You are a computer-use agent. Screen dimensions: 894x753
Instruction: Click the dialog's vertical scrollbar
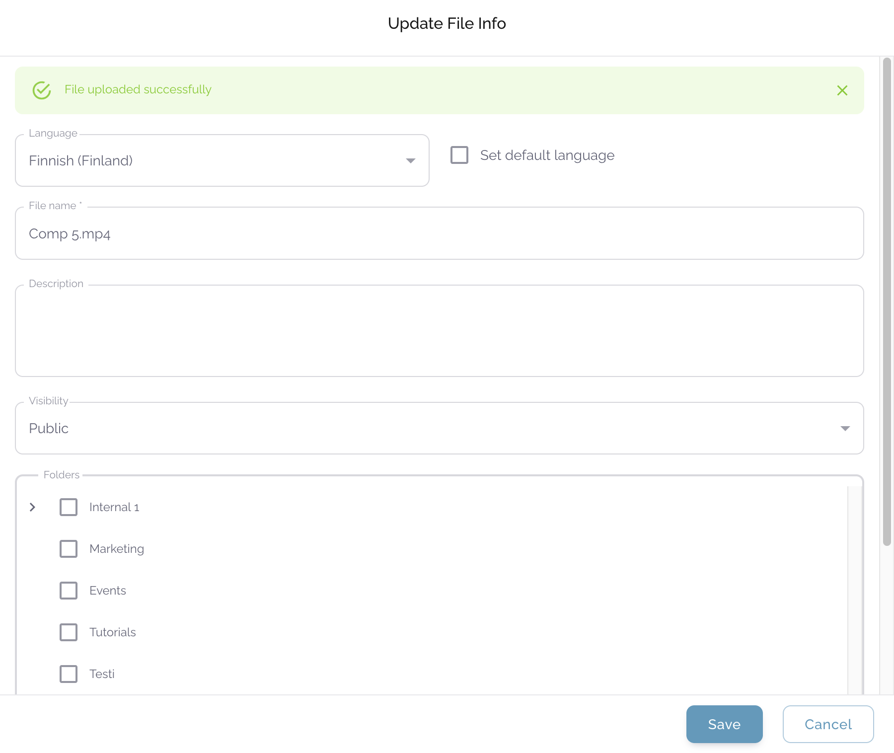pyautogui.click(x=887, y=302)
